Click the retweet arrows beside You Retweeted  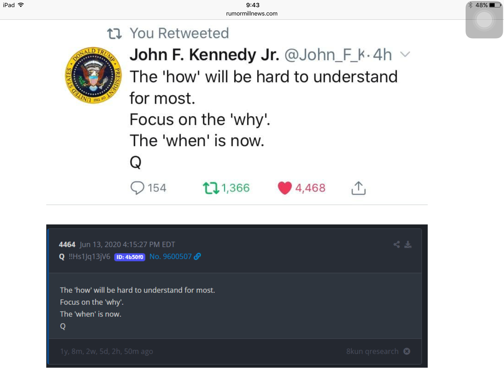pos(114,33)
